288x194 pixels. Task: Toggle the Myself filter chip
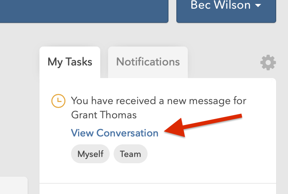point(90,154)
